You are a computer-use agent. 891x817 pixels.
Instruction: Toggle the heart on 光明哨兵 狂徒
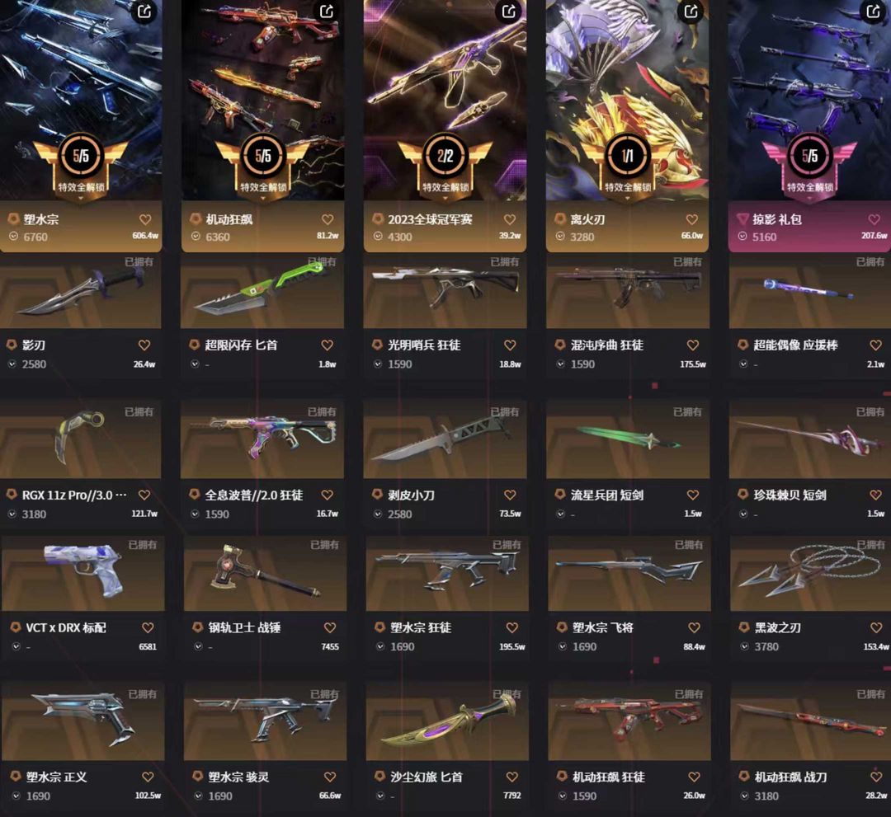(x=511, y=345)
